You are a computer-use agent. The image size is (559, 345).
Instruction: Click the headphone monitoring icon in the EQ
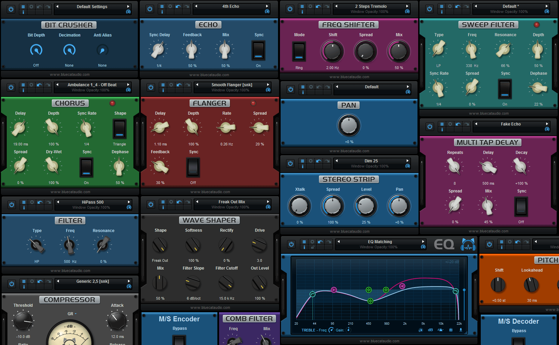pyautogui.click(x=469, y=244)
